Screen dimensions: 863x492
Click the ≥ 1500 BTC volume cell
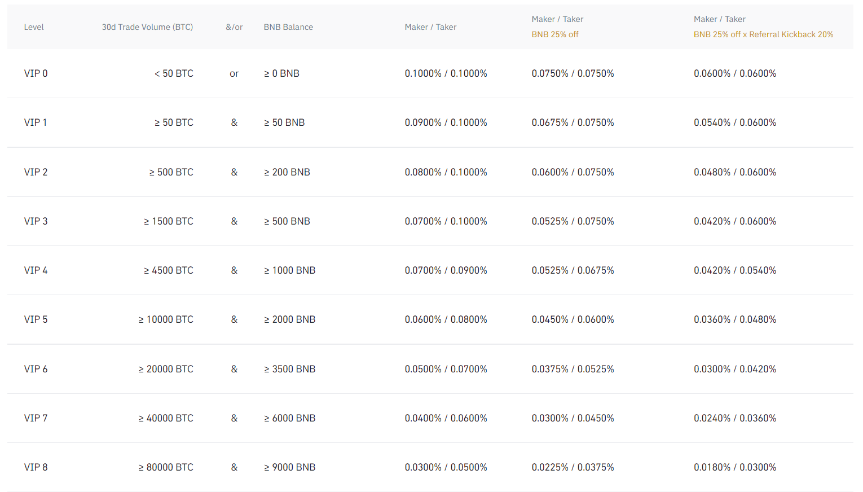(169, 221)
